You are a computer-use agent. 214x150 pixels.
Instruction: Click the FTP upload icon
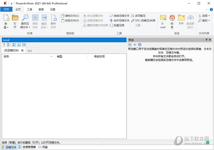[181, 18]
